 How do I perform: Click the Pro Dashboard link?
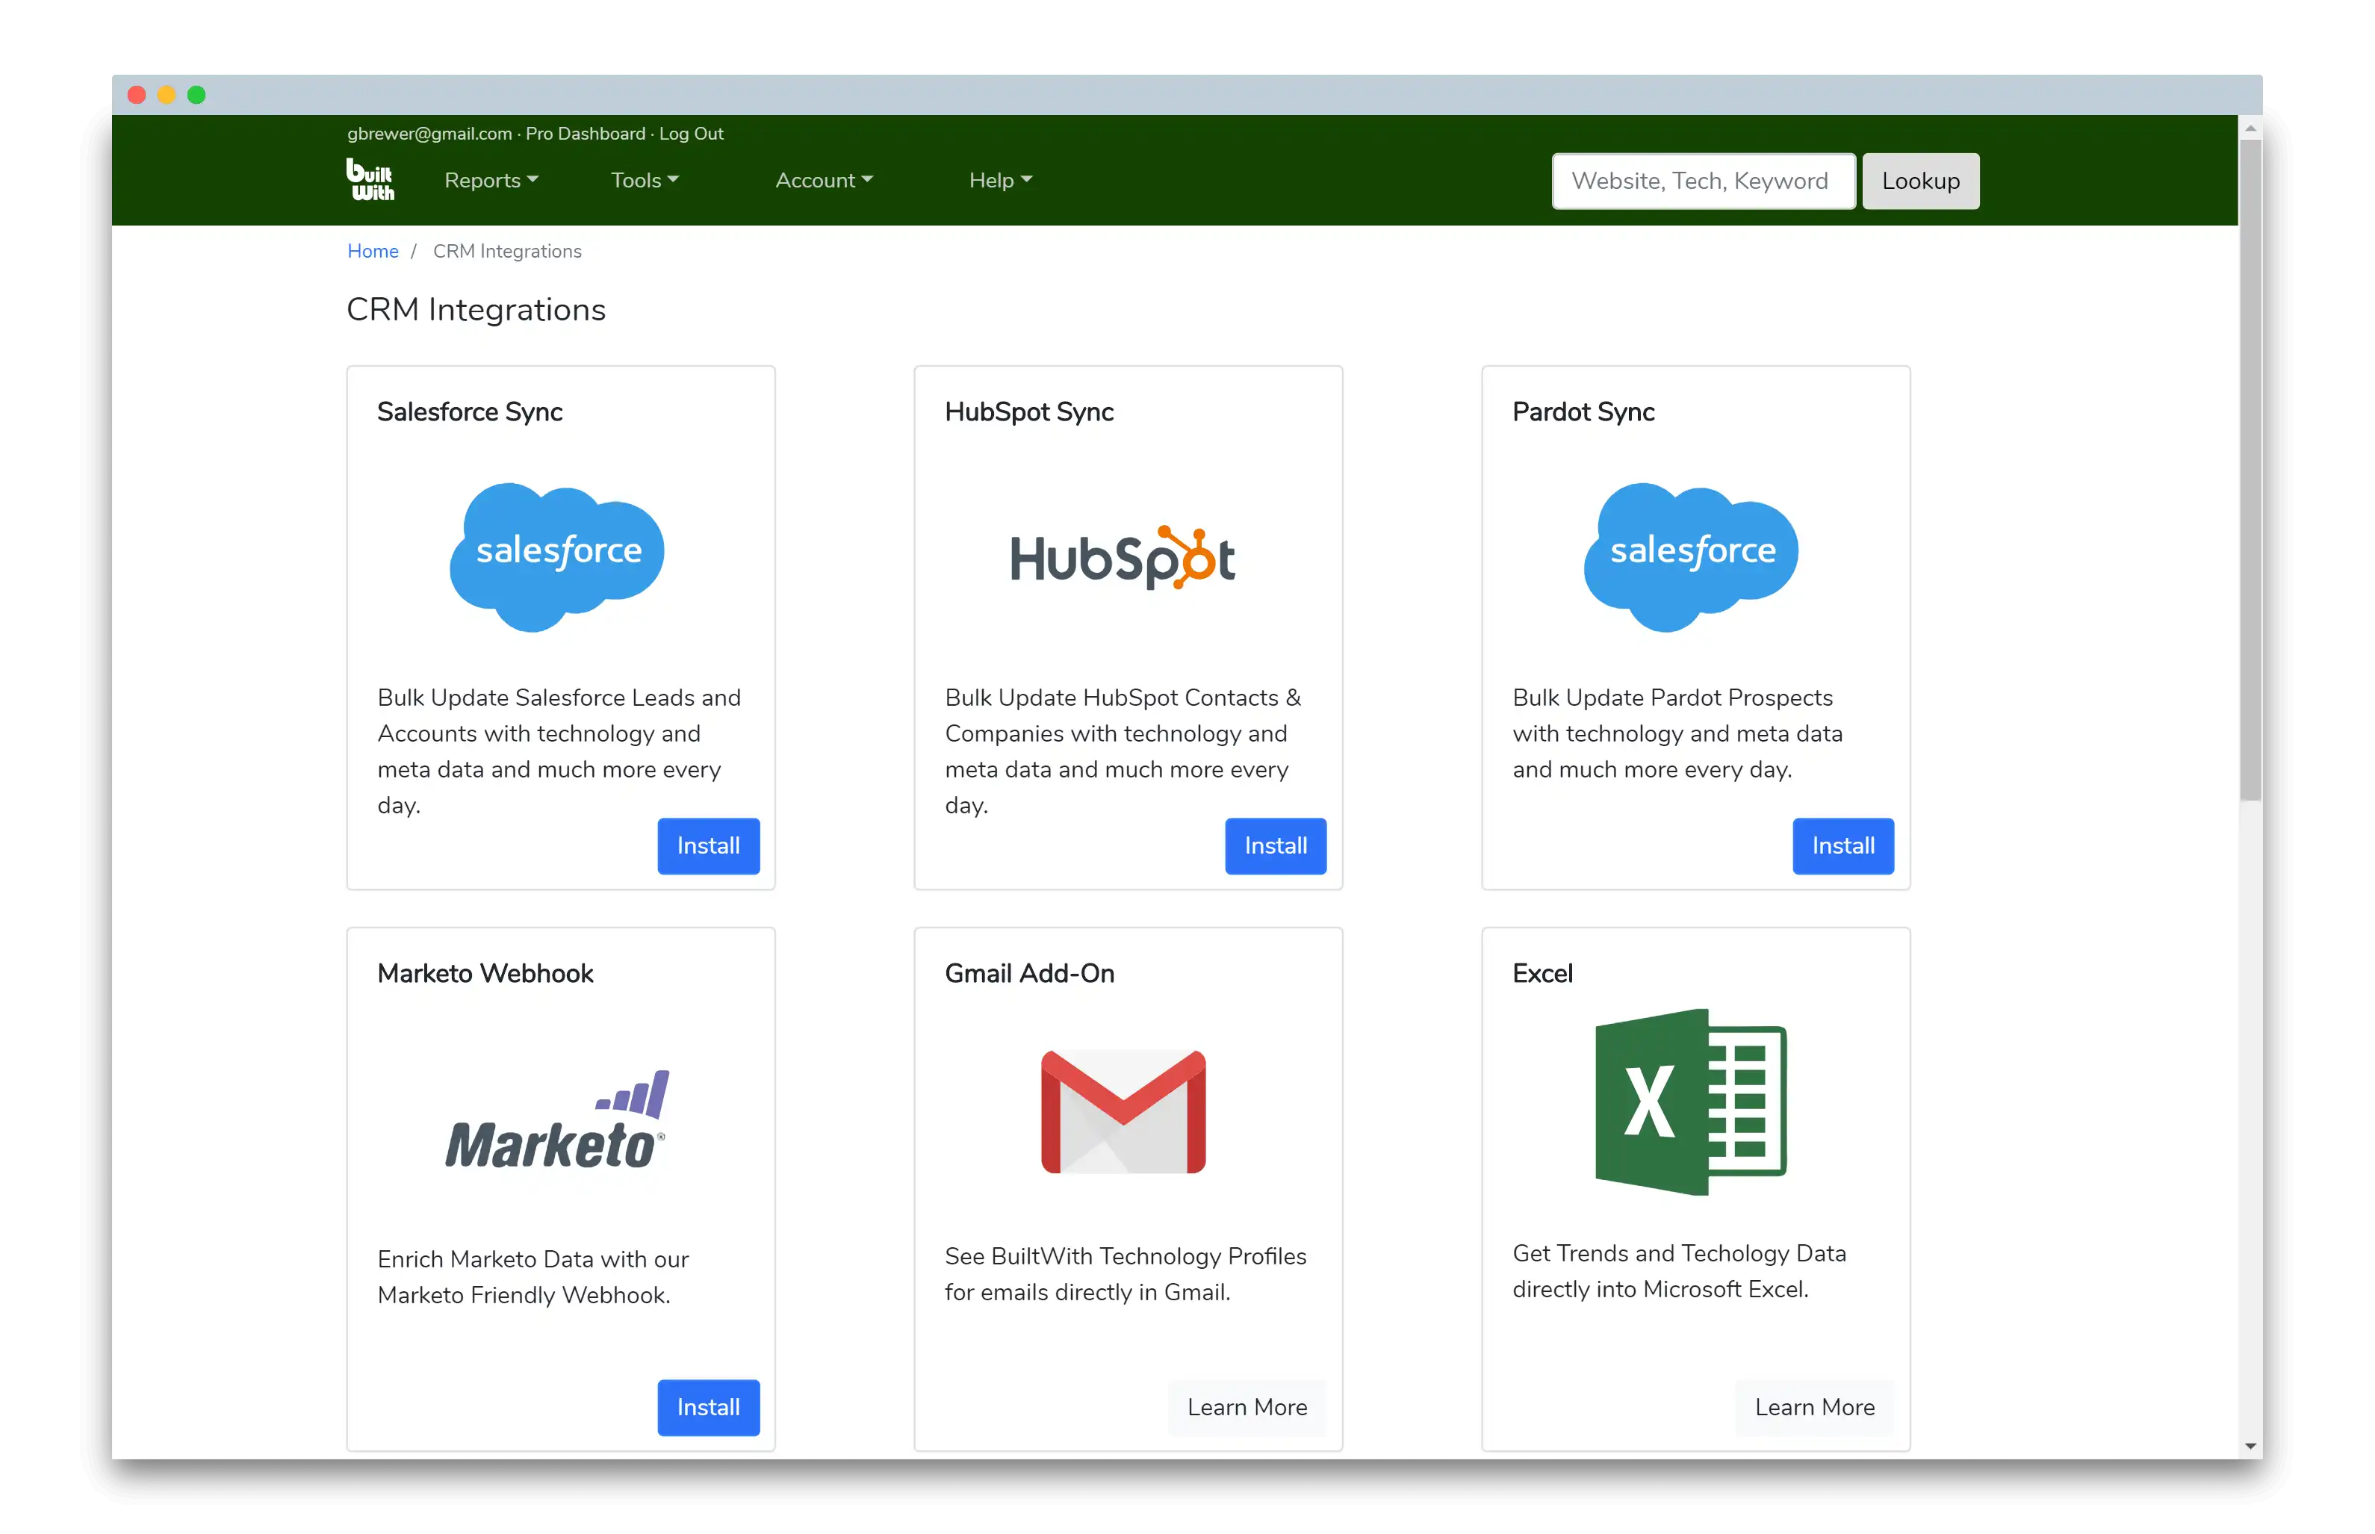coord(586,134)
